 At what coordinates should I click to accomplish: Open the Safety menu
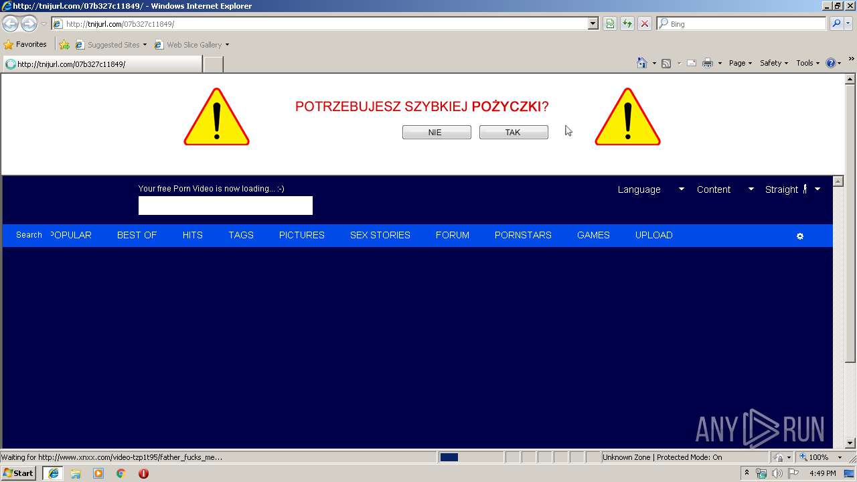774,63
